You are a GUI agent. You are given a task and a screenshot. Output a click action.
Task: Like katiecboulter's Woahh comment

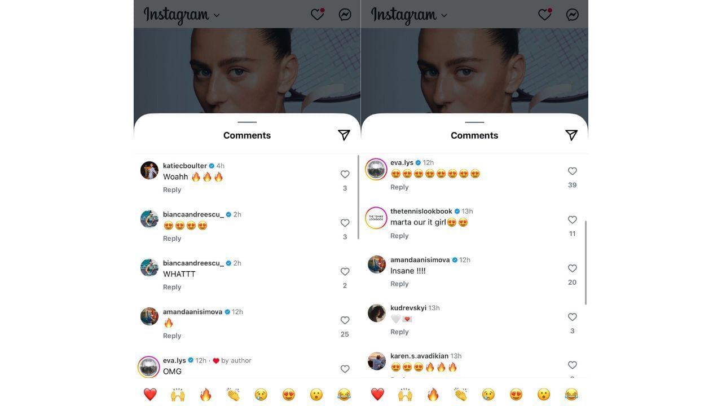pyautogui.click(x=345, y=174)
